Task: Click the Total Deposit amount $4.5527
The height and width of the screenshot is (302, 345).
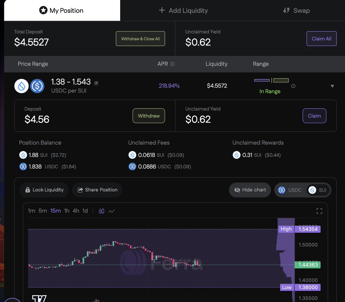Action: tap(31, 42)
